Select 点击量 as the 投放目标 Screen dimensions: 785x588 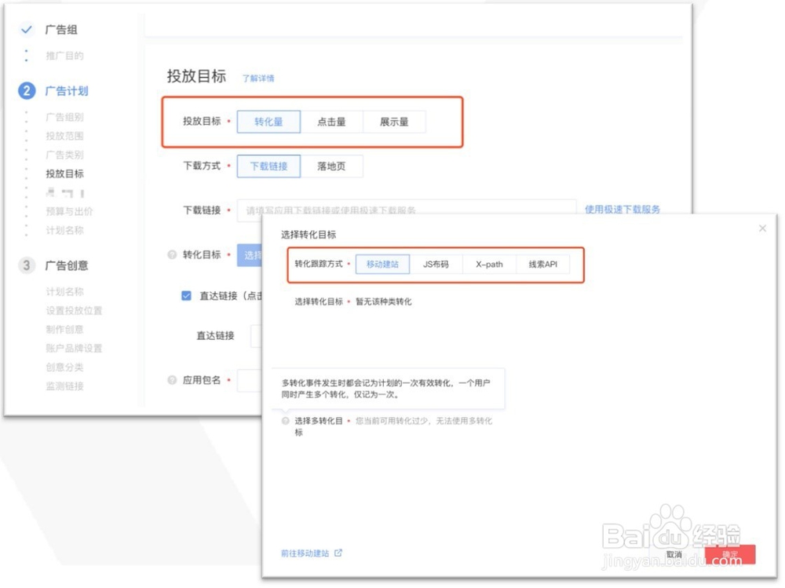[333, 122]
